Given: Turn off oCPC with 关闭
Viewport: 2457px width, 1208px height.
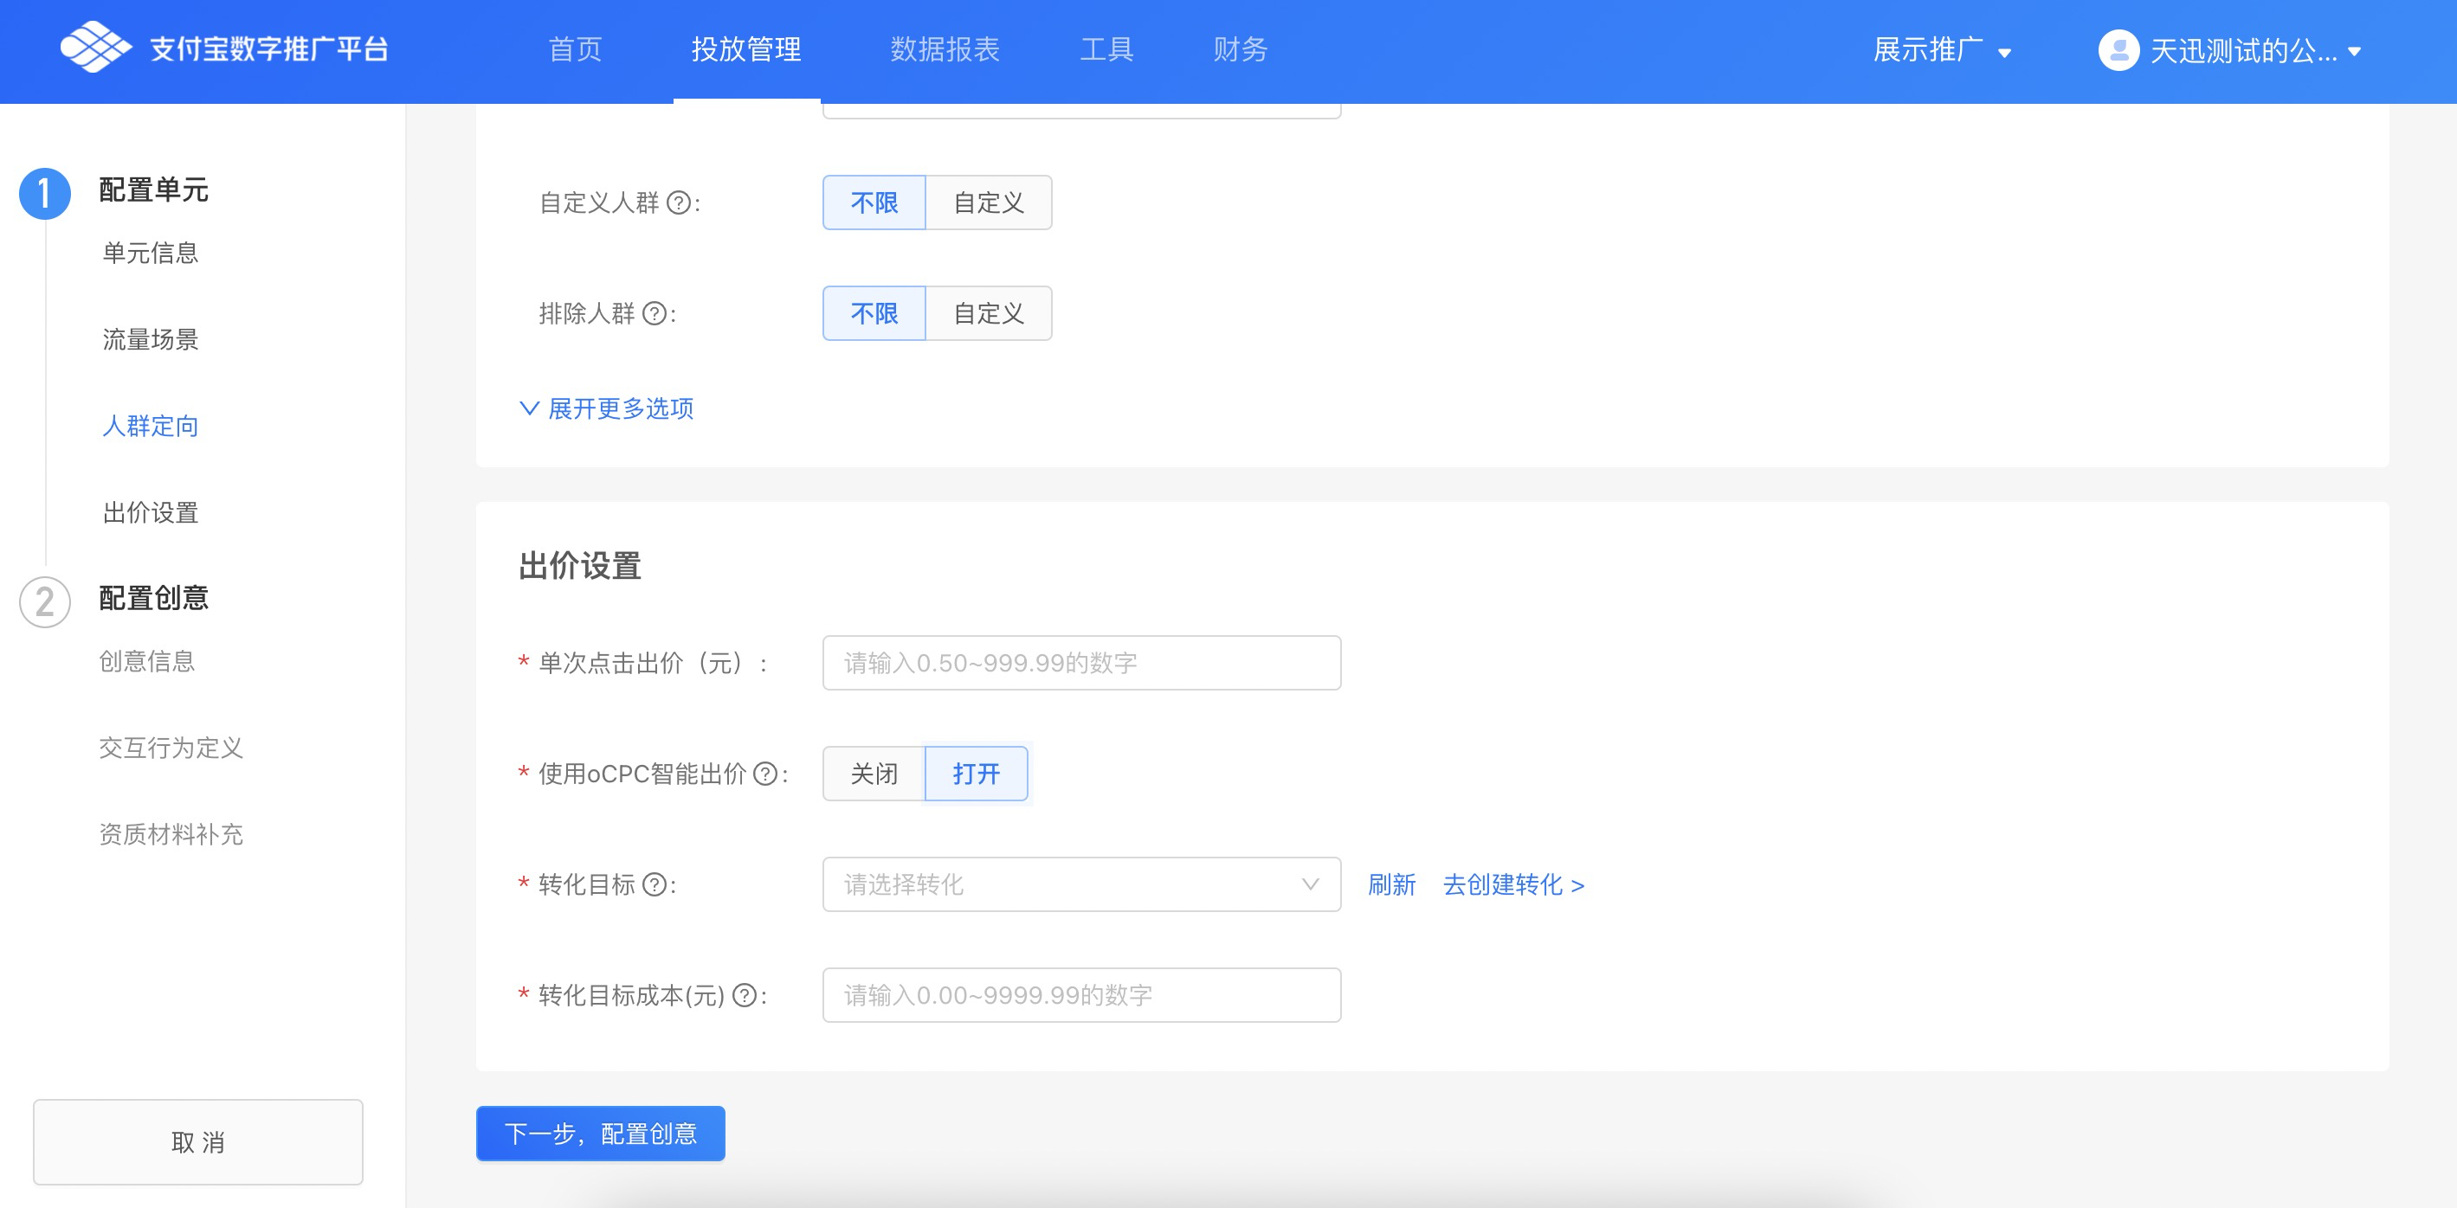Looking at the screenshot, I should point(874,774).
